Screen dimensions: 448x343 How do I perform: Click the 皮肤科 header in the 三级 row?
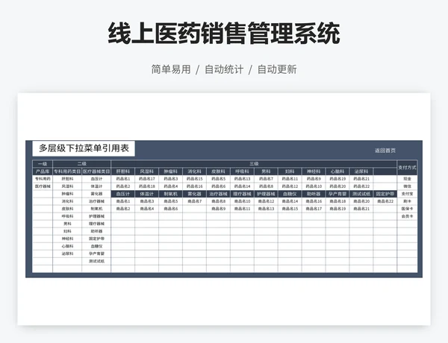click(x=218, y=171)
